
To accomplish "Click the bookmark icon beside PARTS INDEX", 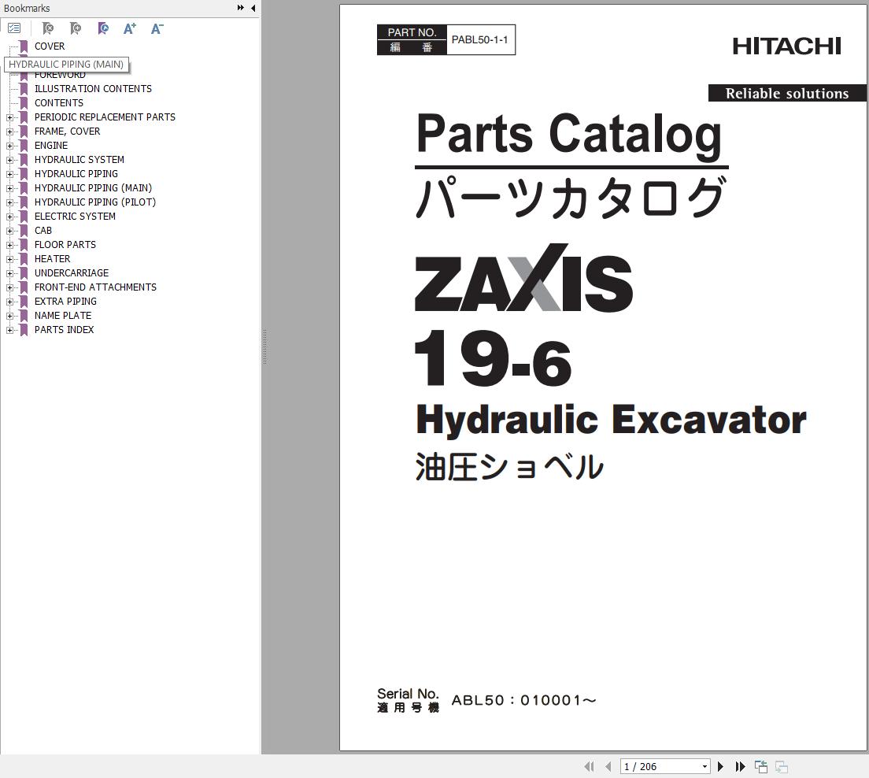I will pos(24,330).
